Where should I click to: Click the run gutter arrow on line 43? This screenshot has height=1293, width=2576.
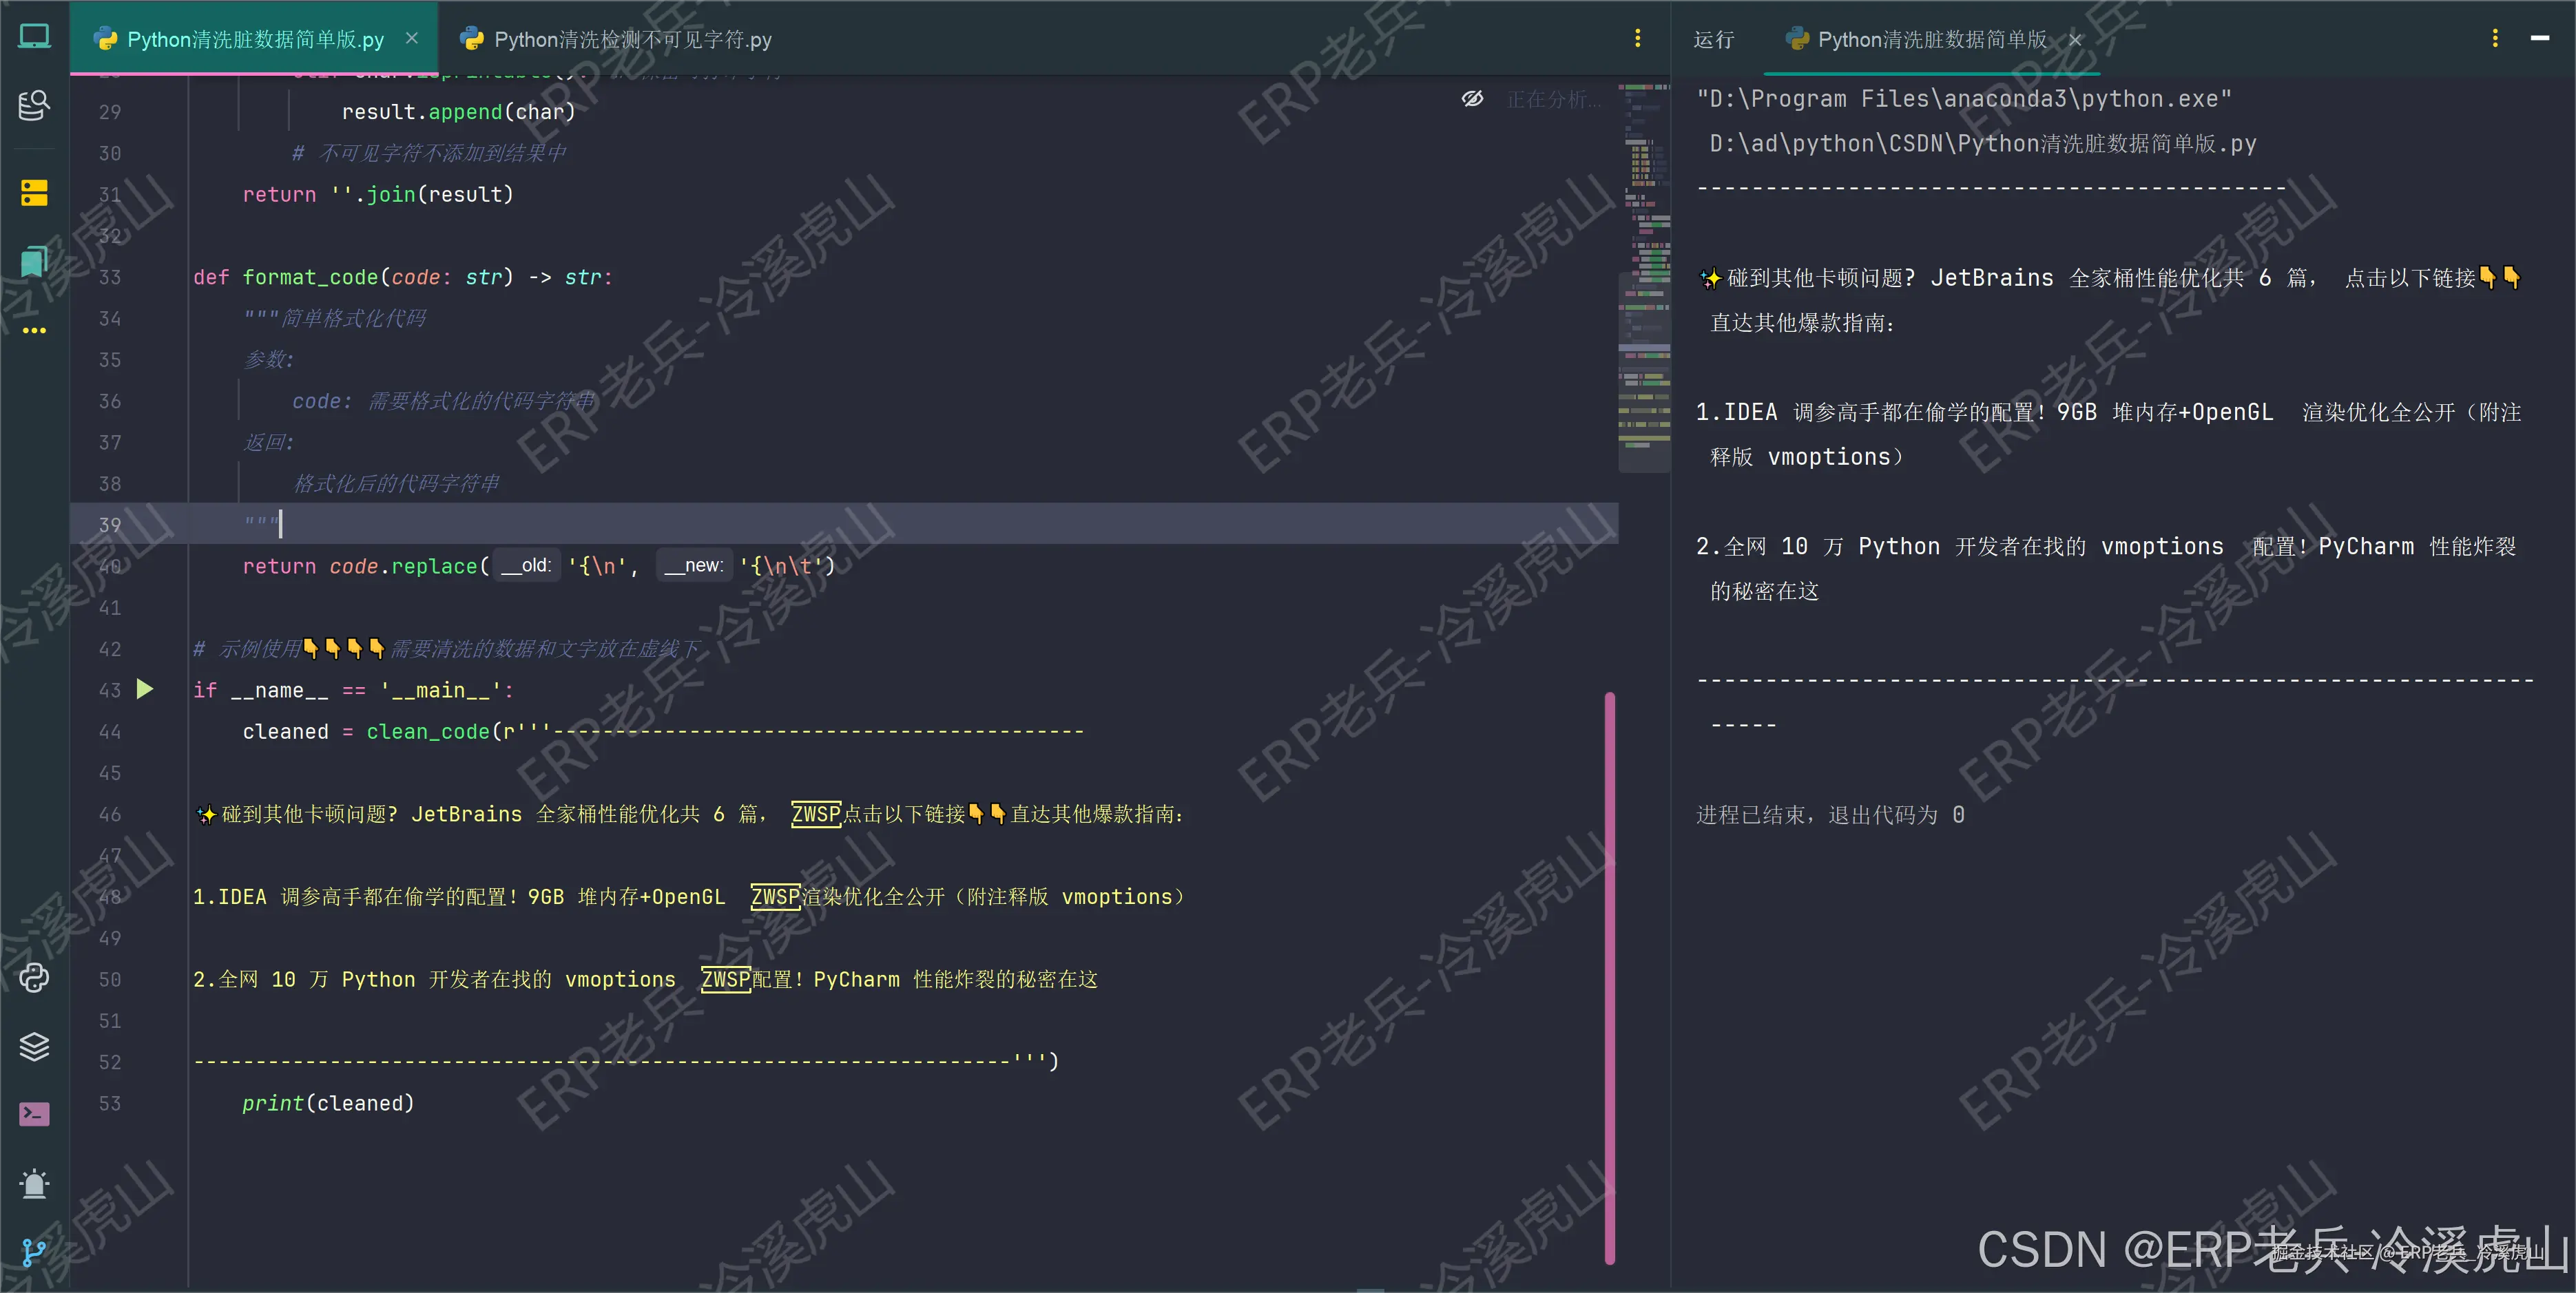click(145, 689)
